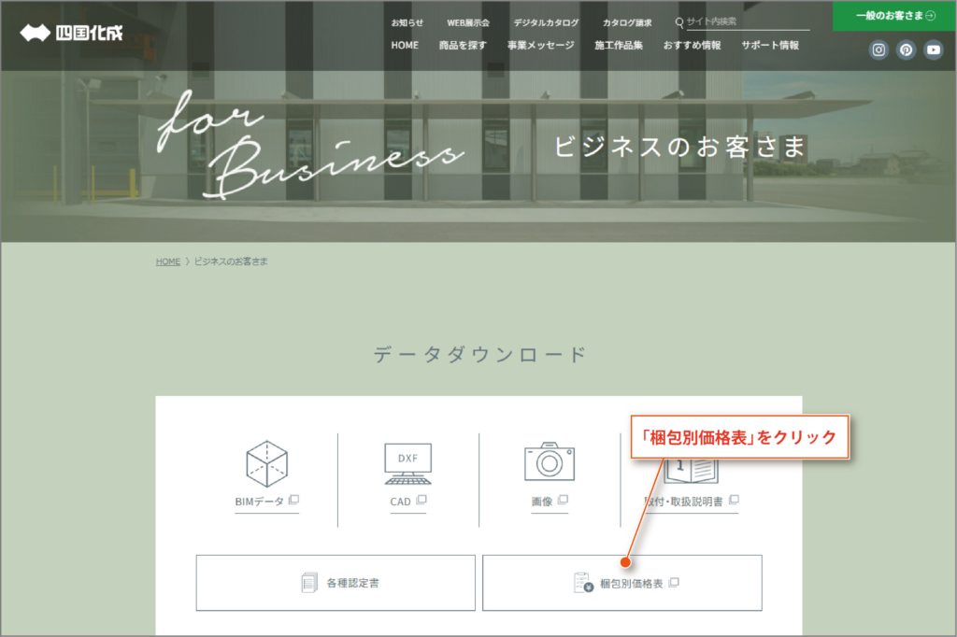Viewport: 957px width, 637px height.
Task: Click the search magnifier icon
Action: pyautogui.click(x=679, y=22)
